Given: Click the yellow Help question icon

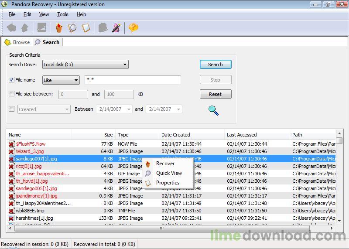Looking at the screenshot, I should (x=133, y=27).
